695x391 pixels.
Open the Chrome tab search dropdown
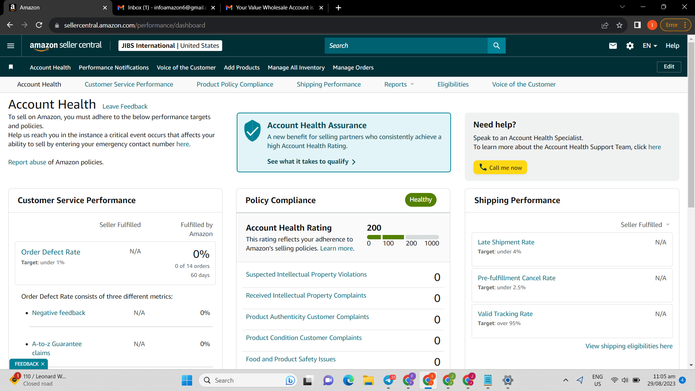(622, 7)
